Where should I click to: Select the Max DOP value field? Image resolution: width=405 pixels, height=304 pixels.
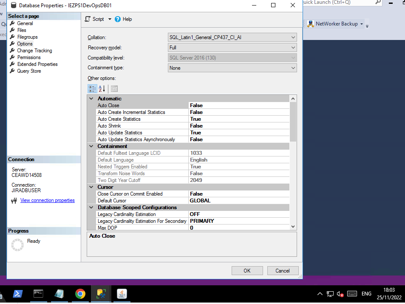[x=238, y=227]
